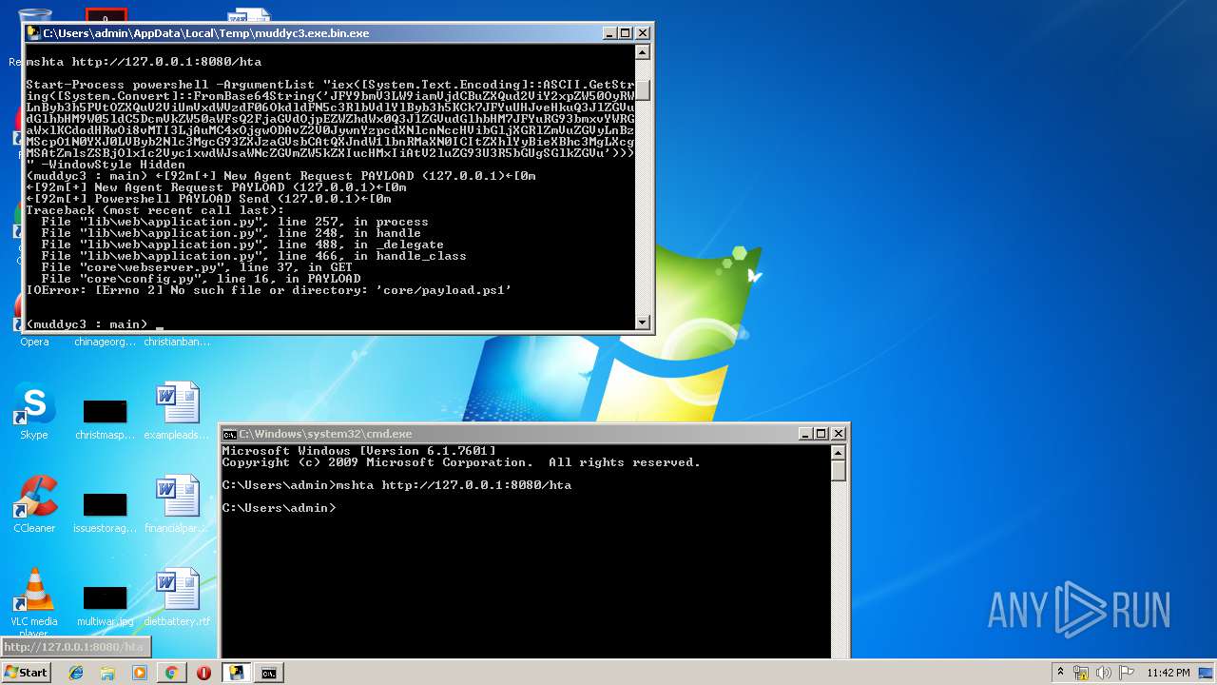Close the muddyc3.exe.bin.exe window
This screenshot has width=1217, height=685.
(642, 33)
